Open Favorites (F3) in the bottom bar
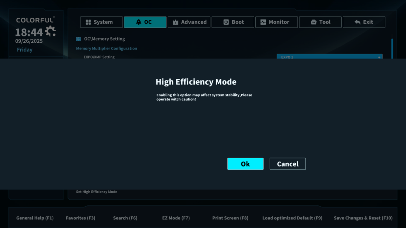406x228 pixels. (x=80, y=218)
